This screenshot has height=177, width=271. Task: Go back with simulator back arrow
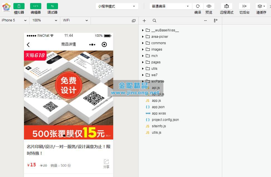coord(28,44)
